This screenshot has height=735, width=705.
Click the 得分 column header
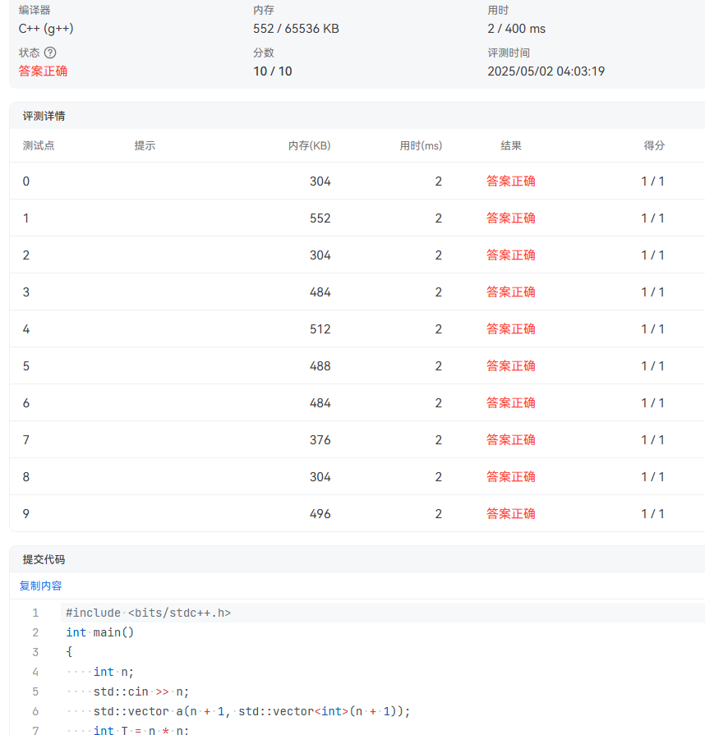[652, 145]
